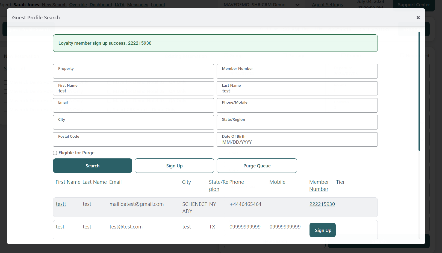Sort results by Phone column header
Screen dimensions: 442x253
[x=237, y=182]
